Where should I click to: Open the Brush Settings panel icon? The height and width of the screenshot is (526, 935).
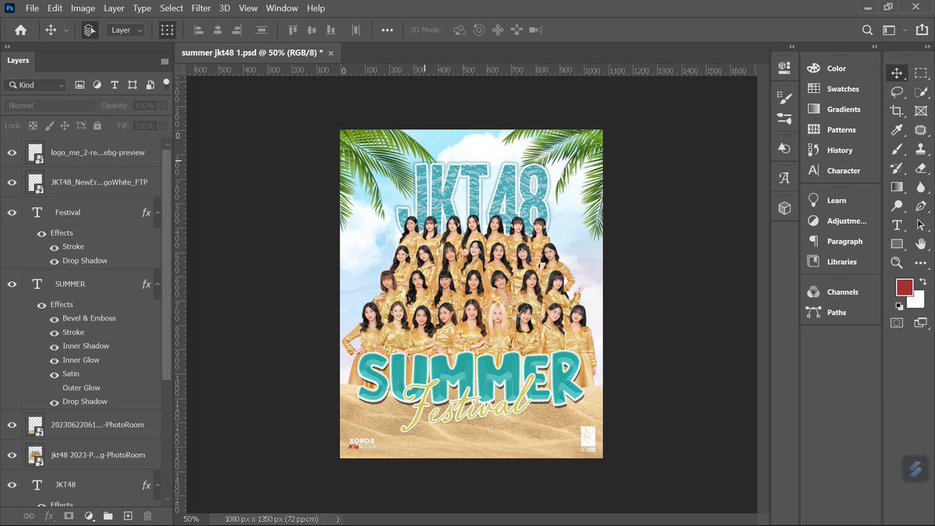785,98
